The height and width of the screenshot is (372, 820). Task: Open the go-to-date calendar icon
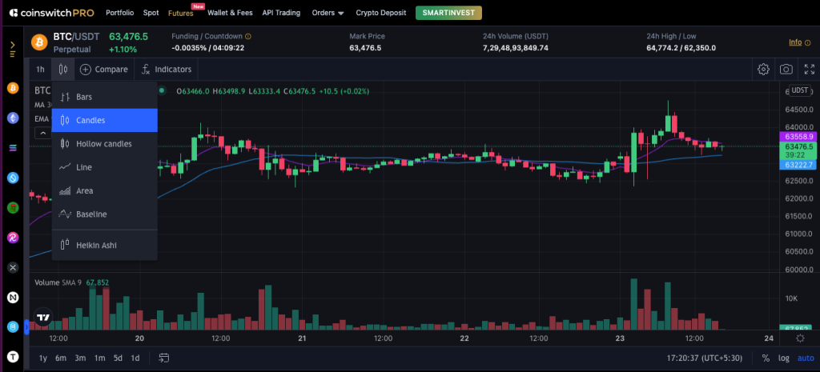point(164,358)
